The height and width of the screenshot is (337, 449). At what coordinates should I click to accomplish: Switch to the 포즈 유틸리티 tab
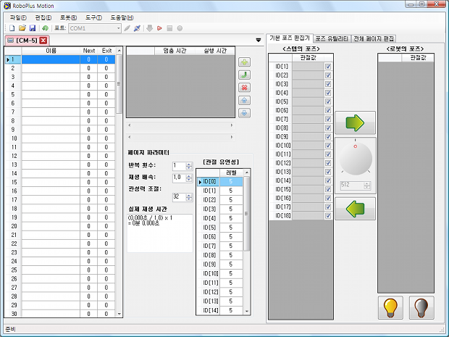click(x=332, y=38)
